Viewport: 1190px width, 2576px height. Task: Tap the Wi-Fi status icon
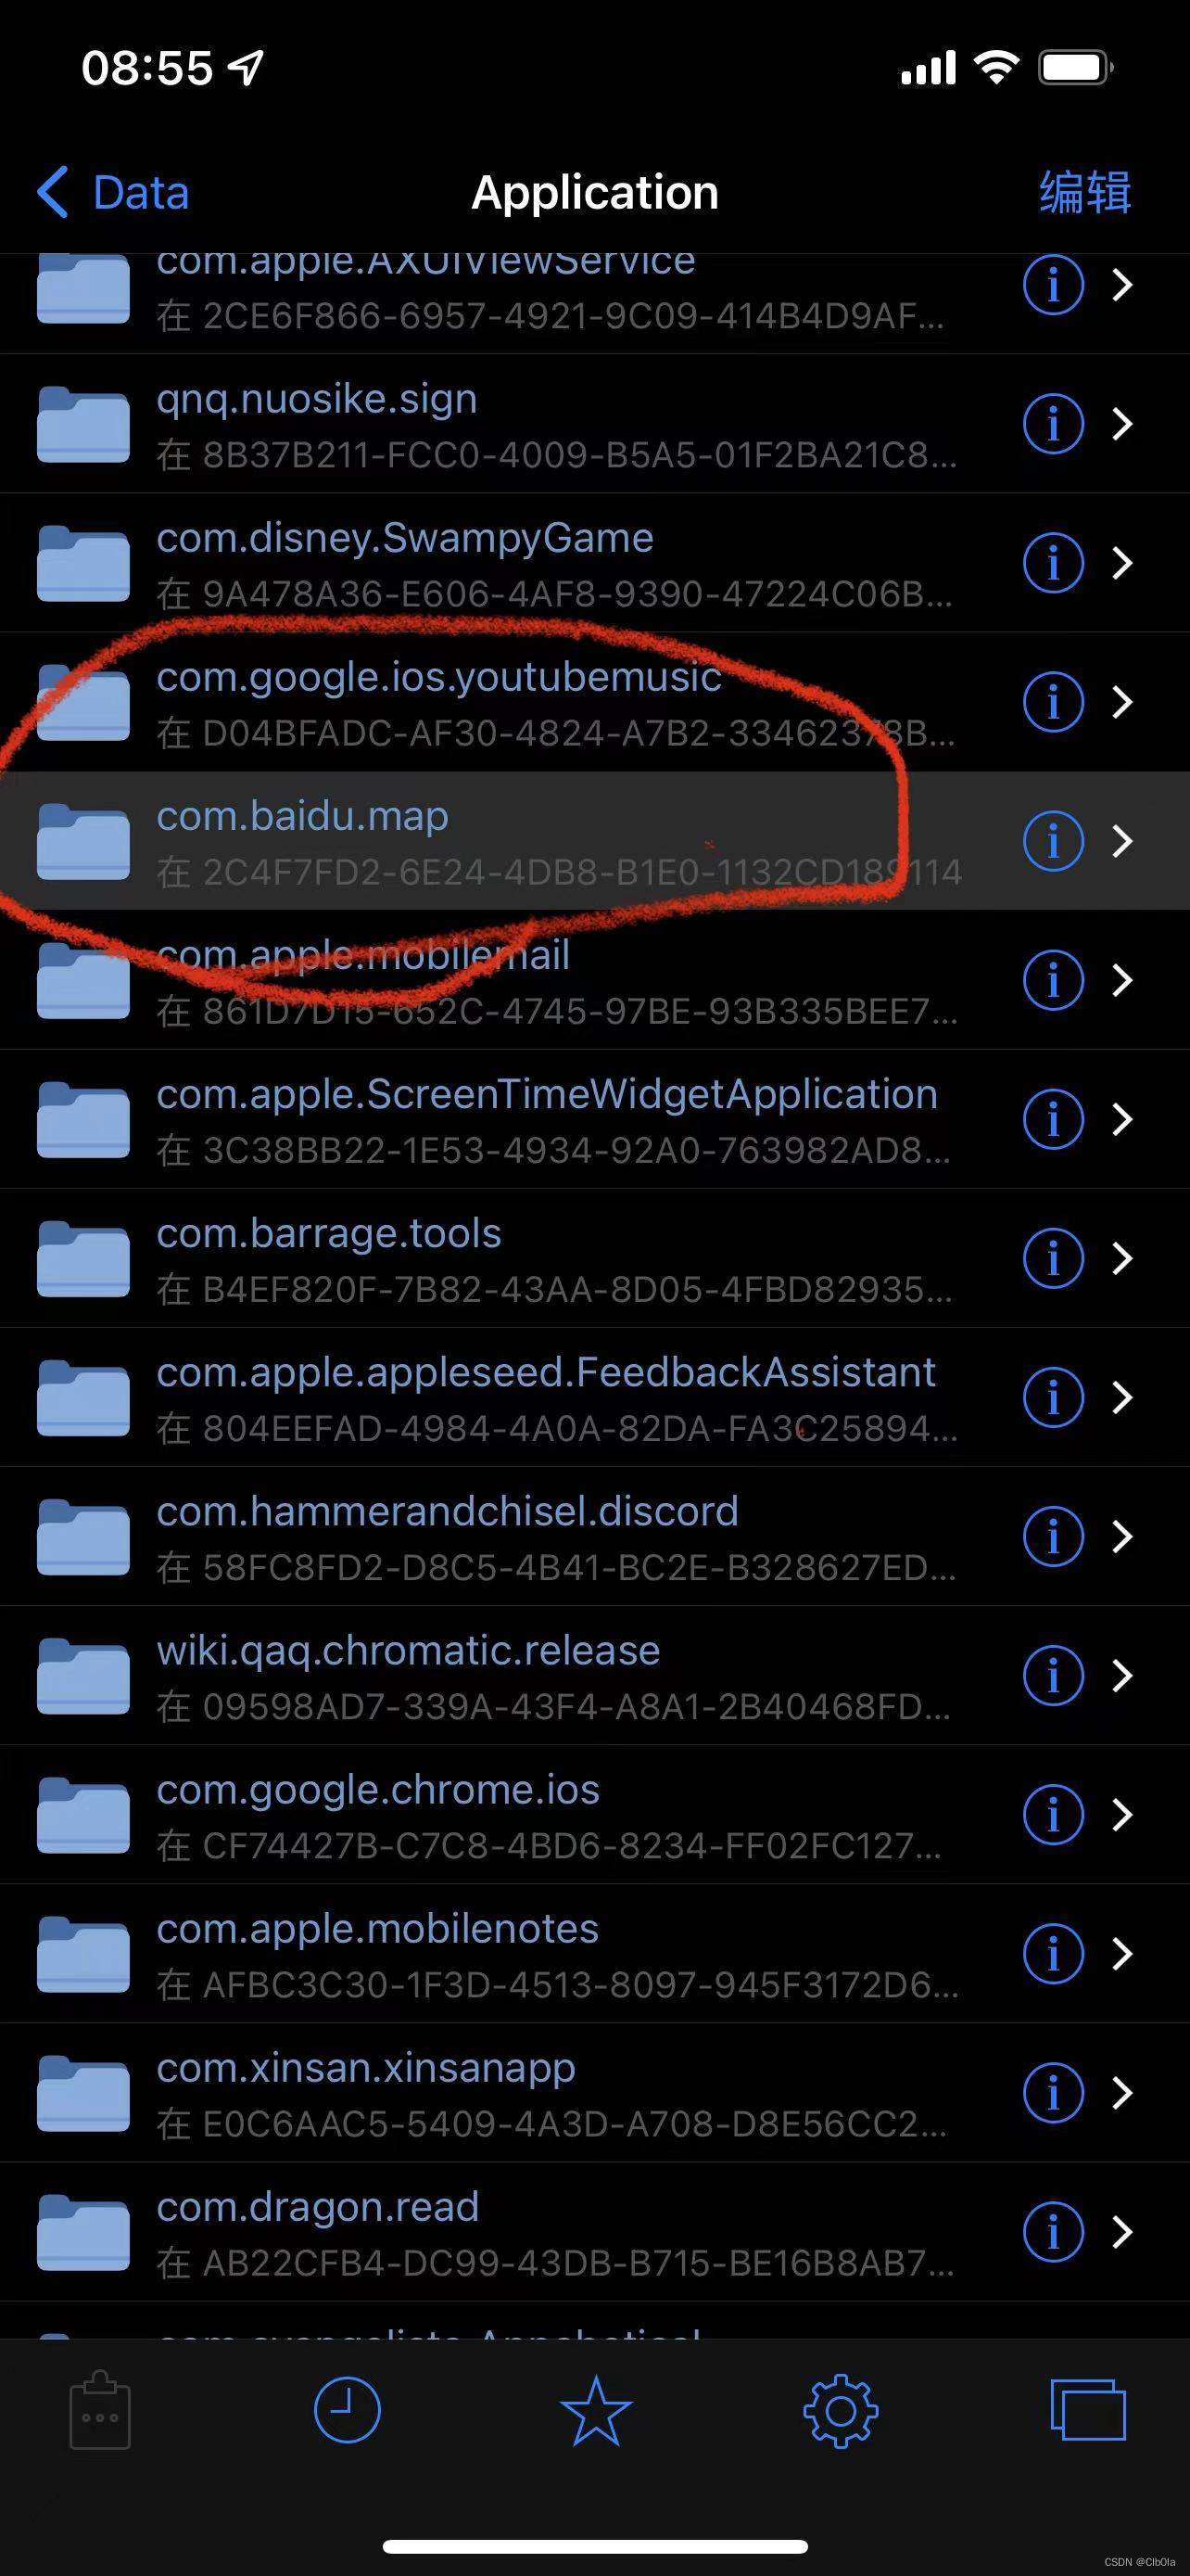(x=996, y=67)
